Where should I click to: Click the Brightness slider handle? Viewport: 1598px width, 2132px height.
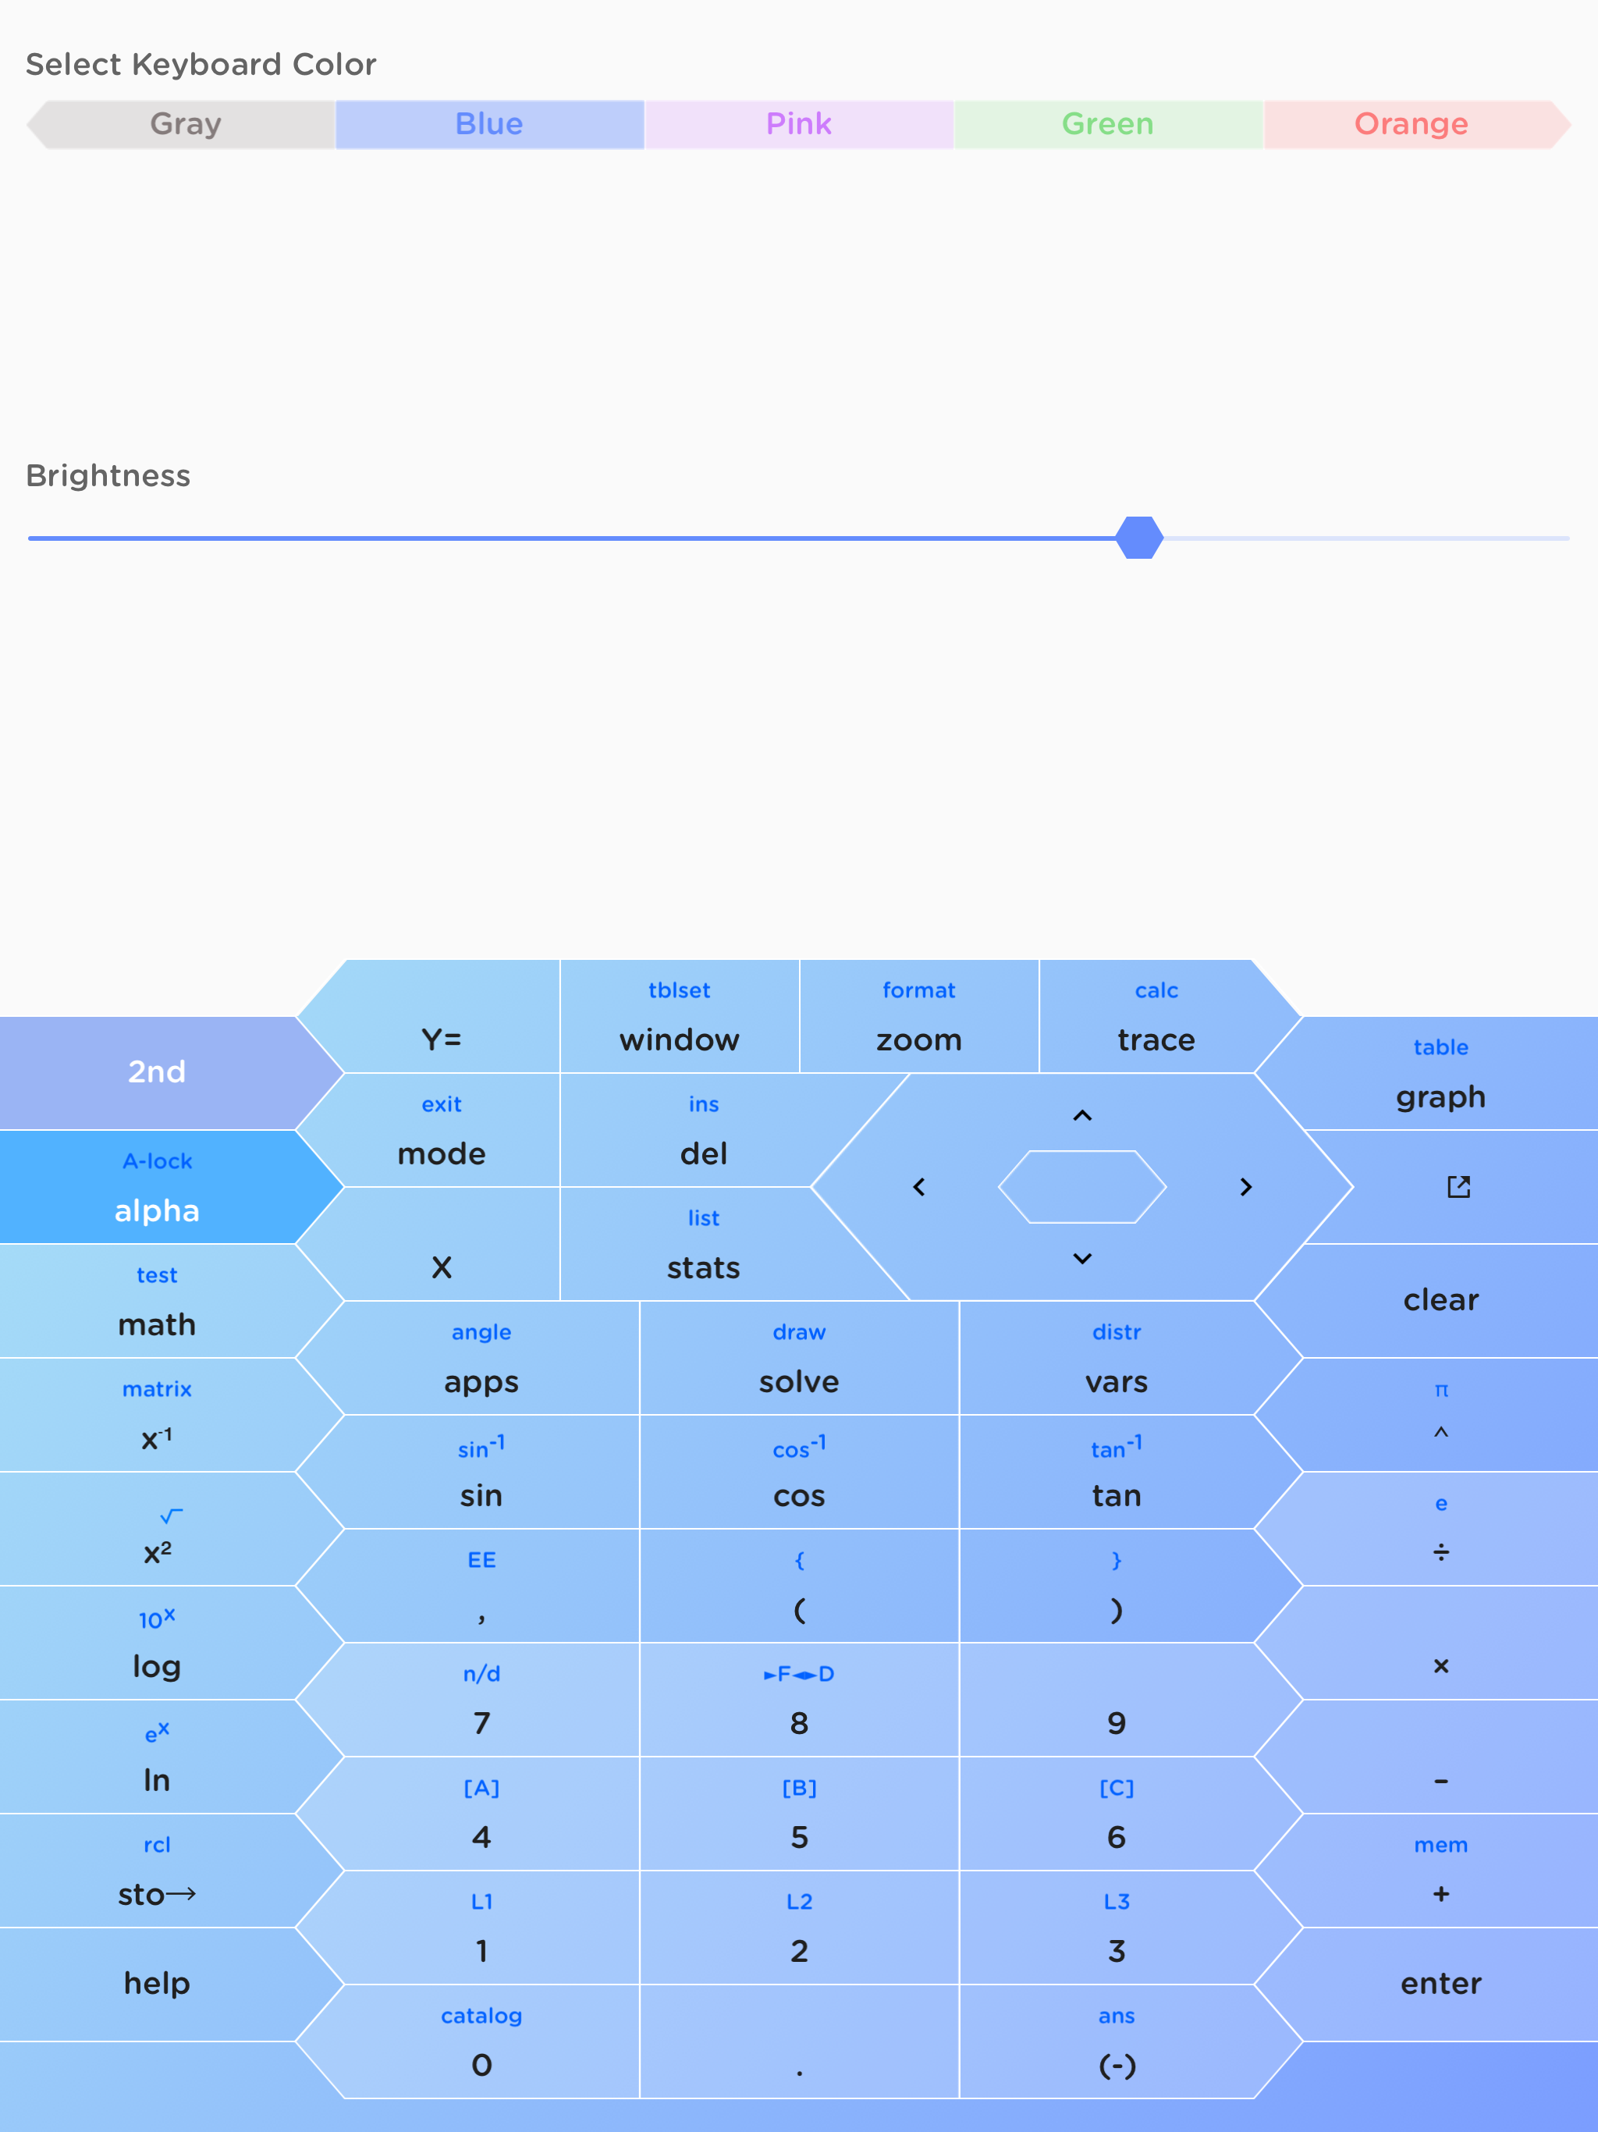pos(1139,538)
